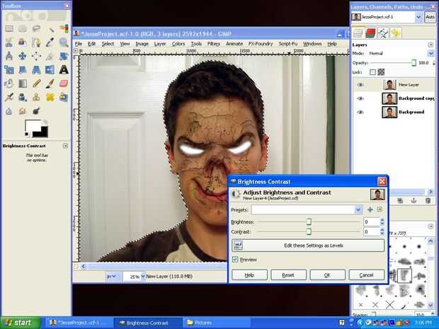Select the Bucket Fill tool
439x329 pixels.
point(9,83)
